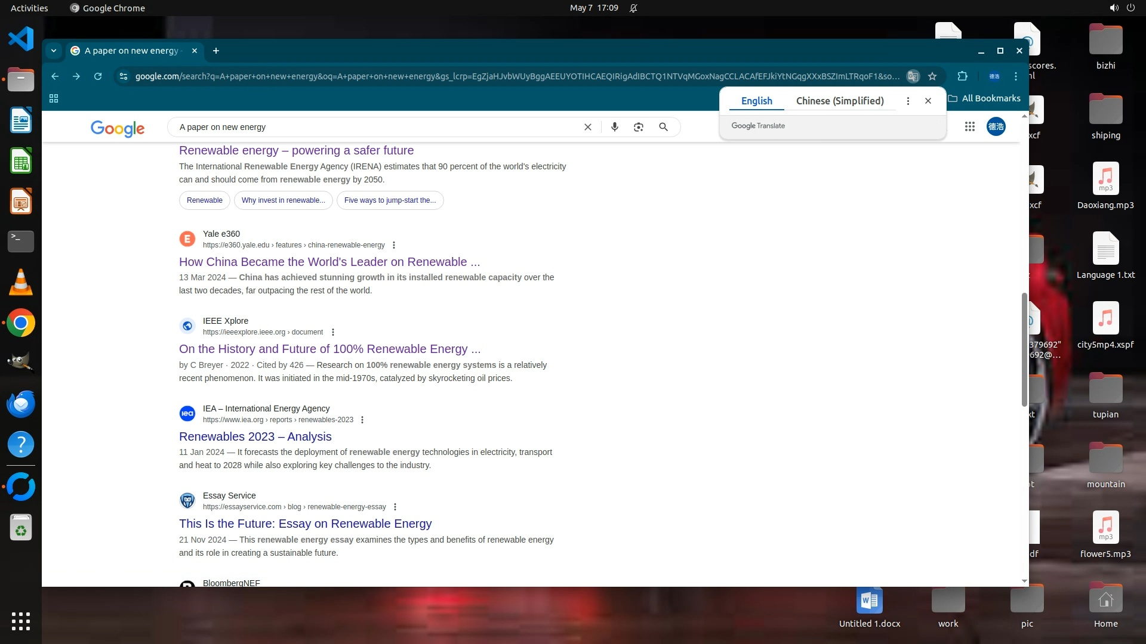Clear the search box with X icon
Image resolution: width=1146 pixels, height=644 pixels.
[x=587, y=127]
